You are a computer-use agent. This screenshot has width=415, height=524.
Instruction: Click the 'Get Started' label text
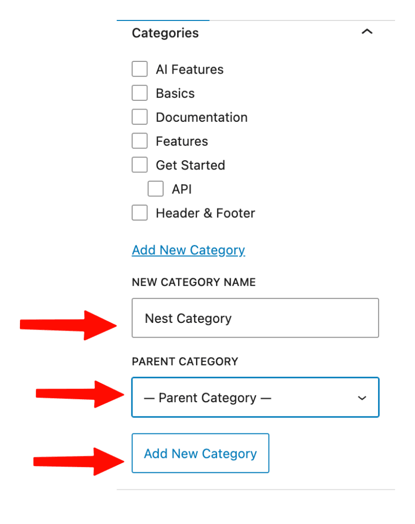[190, 165]
